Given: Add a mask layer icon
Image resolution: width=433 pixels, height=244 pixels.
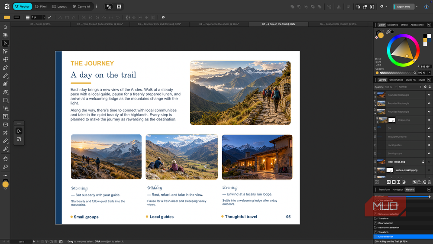Looking at the screenshot, I should [394, 182].
